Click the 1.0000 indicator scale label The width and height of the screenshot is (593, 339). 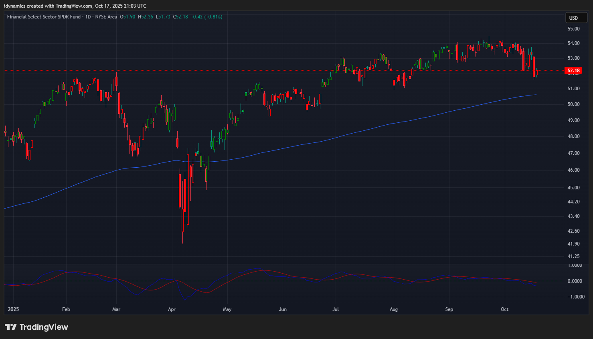point(575,265)
